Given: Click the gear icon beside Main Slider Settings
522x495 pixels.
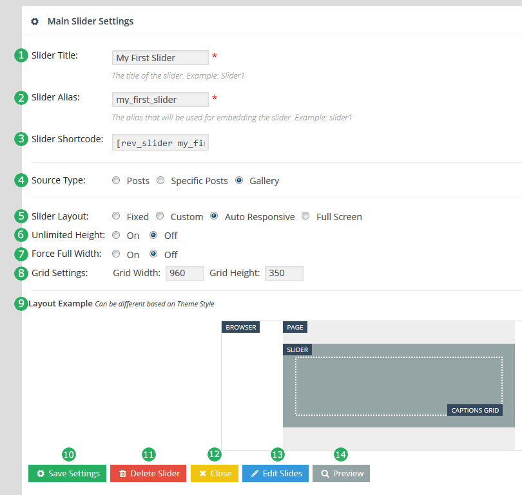Looking at the screenshot, I should point(35,21).
